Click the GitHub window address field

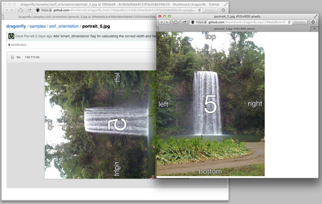pyautogui.click(x=118, y=10)
